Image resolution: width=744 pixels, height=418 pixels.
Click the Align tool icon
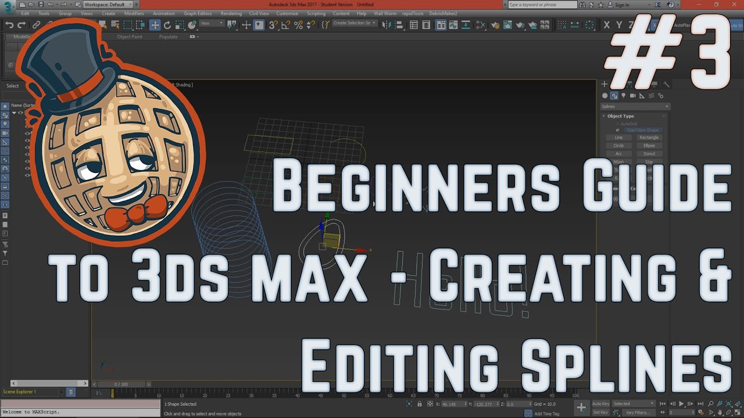pyautogui.click(x=400, y=25)
